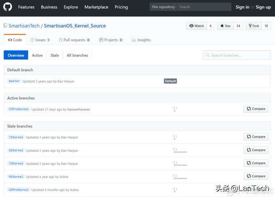Click the Star button
This screenshot has width=275, height=198.
coord(226,26)
